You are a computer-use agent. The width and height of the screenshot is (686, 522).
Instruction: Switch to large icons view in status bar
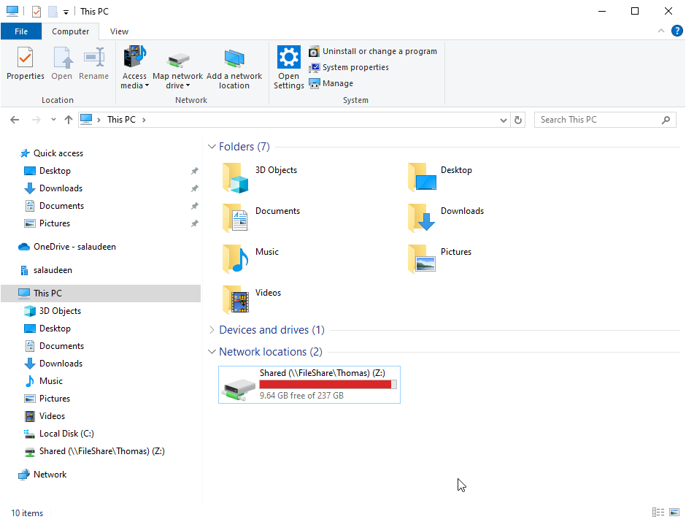point(674,512)
